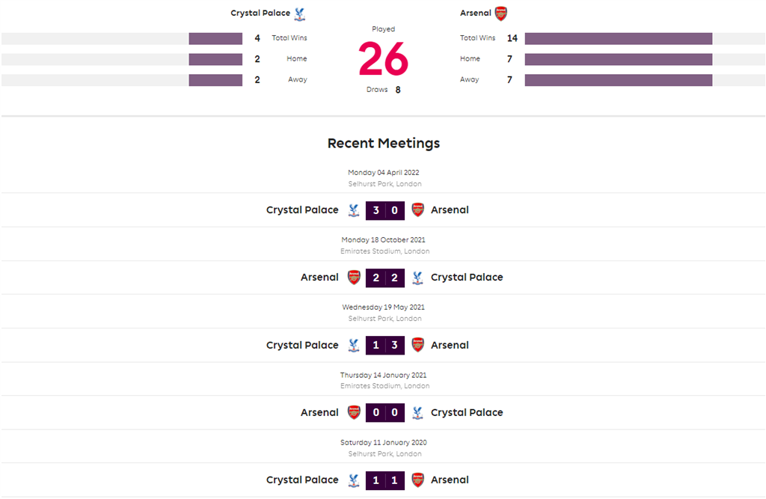Open the Arsenal team name in the header

click(476, 13)
